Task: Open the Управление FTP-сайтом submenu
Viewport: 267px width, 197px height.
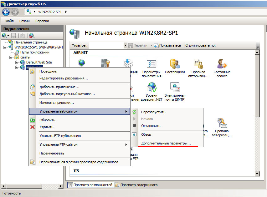Action: coord(80,144)
